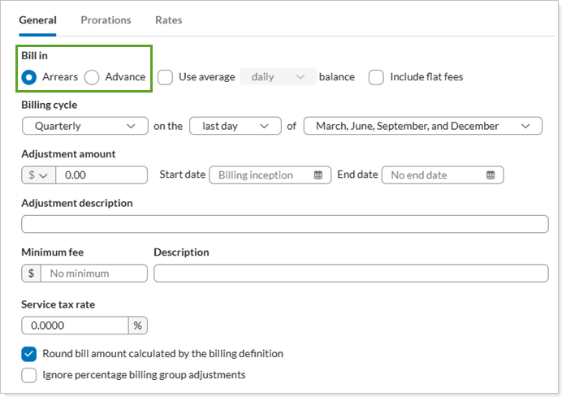566x401 pixels.
Task: Enable the Use average balance checkbox
Action: [x=165, y=77]
